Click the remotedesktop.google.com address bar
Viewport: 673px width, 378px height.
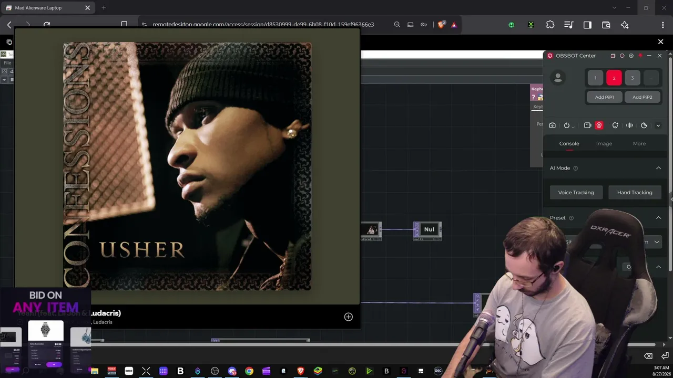tap(263, 25)
